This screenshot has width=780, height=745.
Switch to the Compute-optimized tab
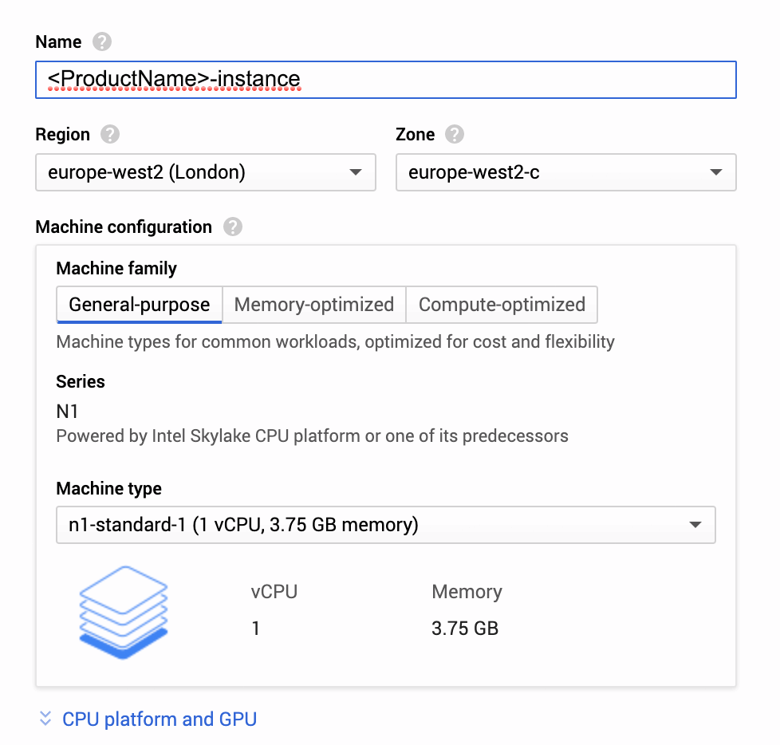coord(502,305)
